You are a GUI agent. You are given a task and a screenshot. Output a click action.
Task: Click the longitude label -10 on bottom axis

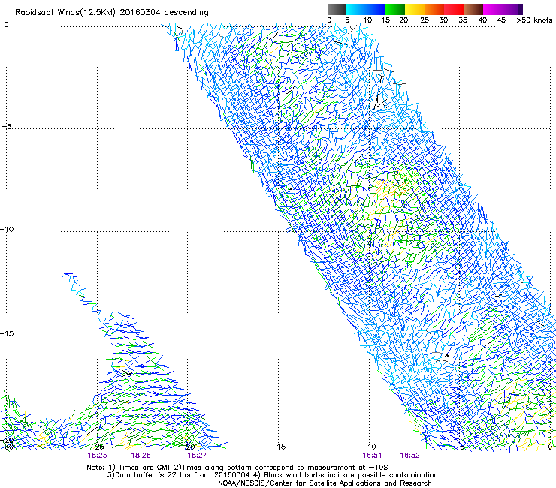[x=369, y=447]
